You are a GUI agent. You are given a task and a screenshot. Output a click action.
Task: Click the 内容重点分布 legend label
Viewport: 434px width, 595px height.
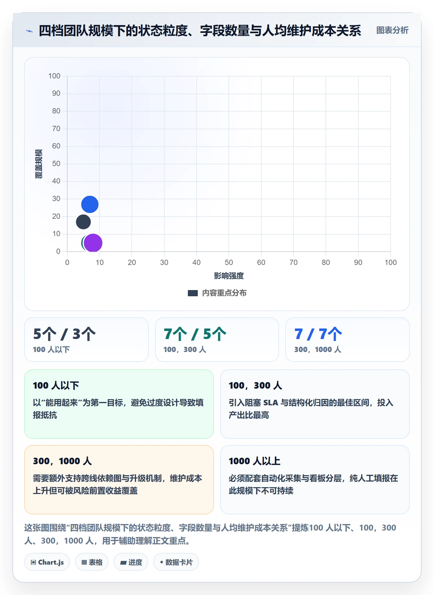(x=224, y=293)
